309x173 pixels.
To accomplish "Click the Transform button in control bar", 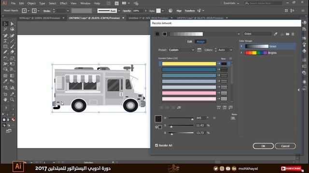I will tap(190, 11).
